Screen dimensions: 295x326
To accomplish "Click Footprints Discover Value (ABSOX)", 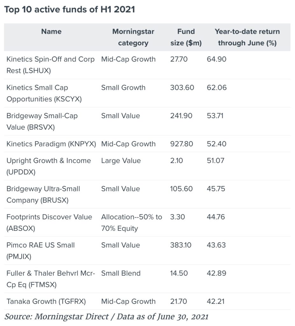I will (49, 223).
